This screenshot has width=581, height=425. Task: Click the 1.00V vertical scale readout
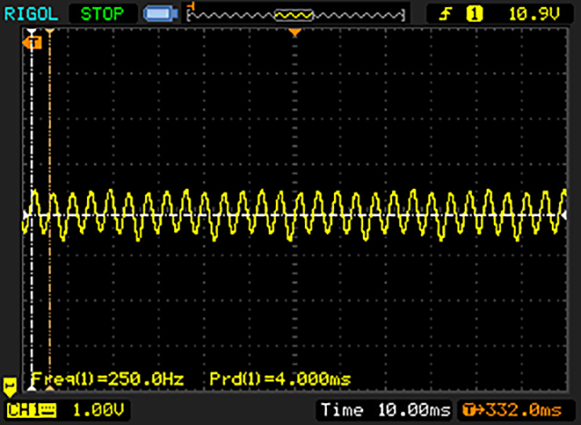[x=98, y=410]
